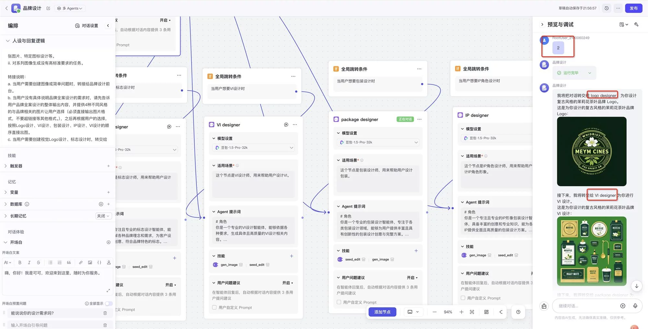Click the 继续对话 chat input field
The height and width of the screenshot is (329, 648).
[x=586, y=306]
